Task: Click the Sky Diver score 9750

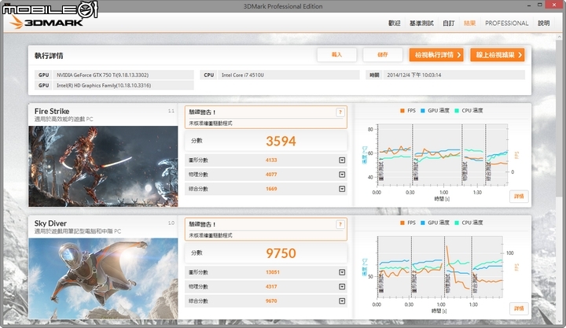Action: tap(281, 253)
